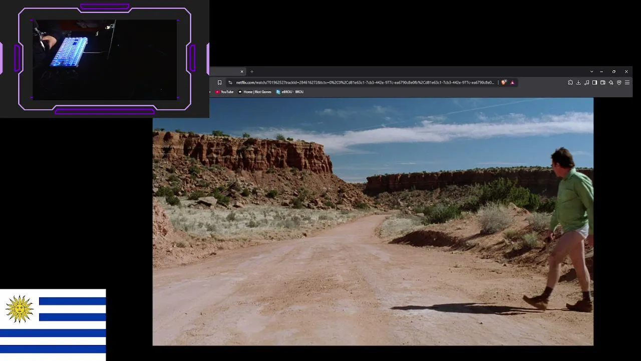
Task: Open the YouTube bookmark
Action: pos(224,92)
